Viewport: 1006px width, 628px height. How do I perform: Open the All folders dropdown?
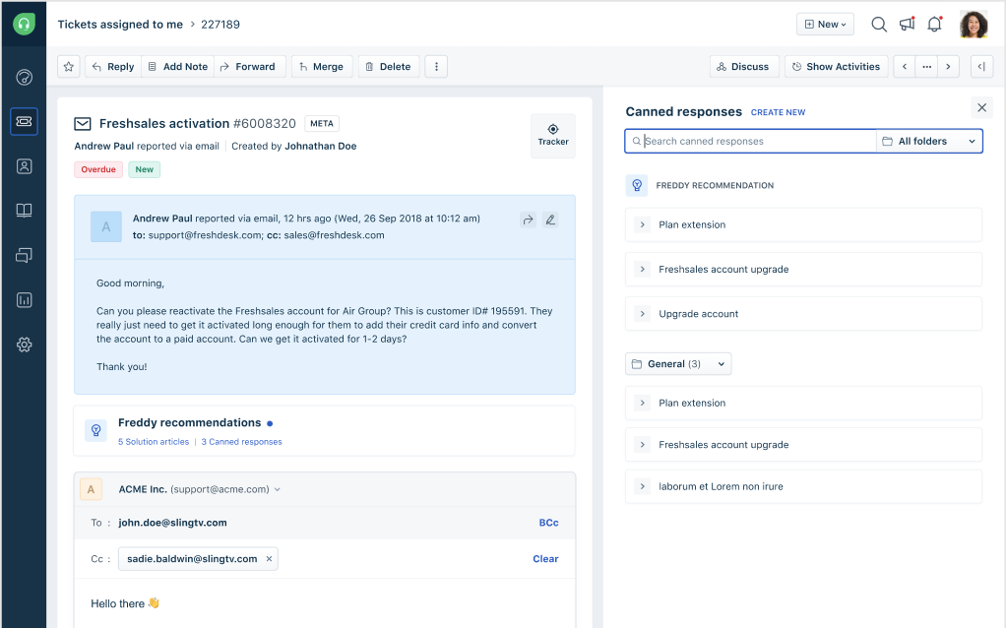click(x=929, y=141)
